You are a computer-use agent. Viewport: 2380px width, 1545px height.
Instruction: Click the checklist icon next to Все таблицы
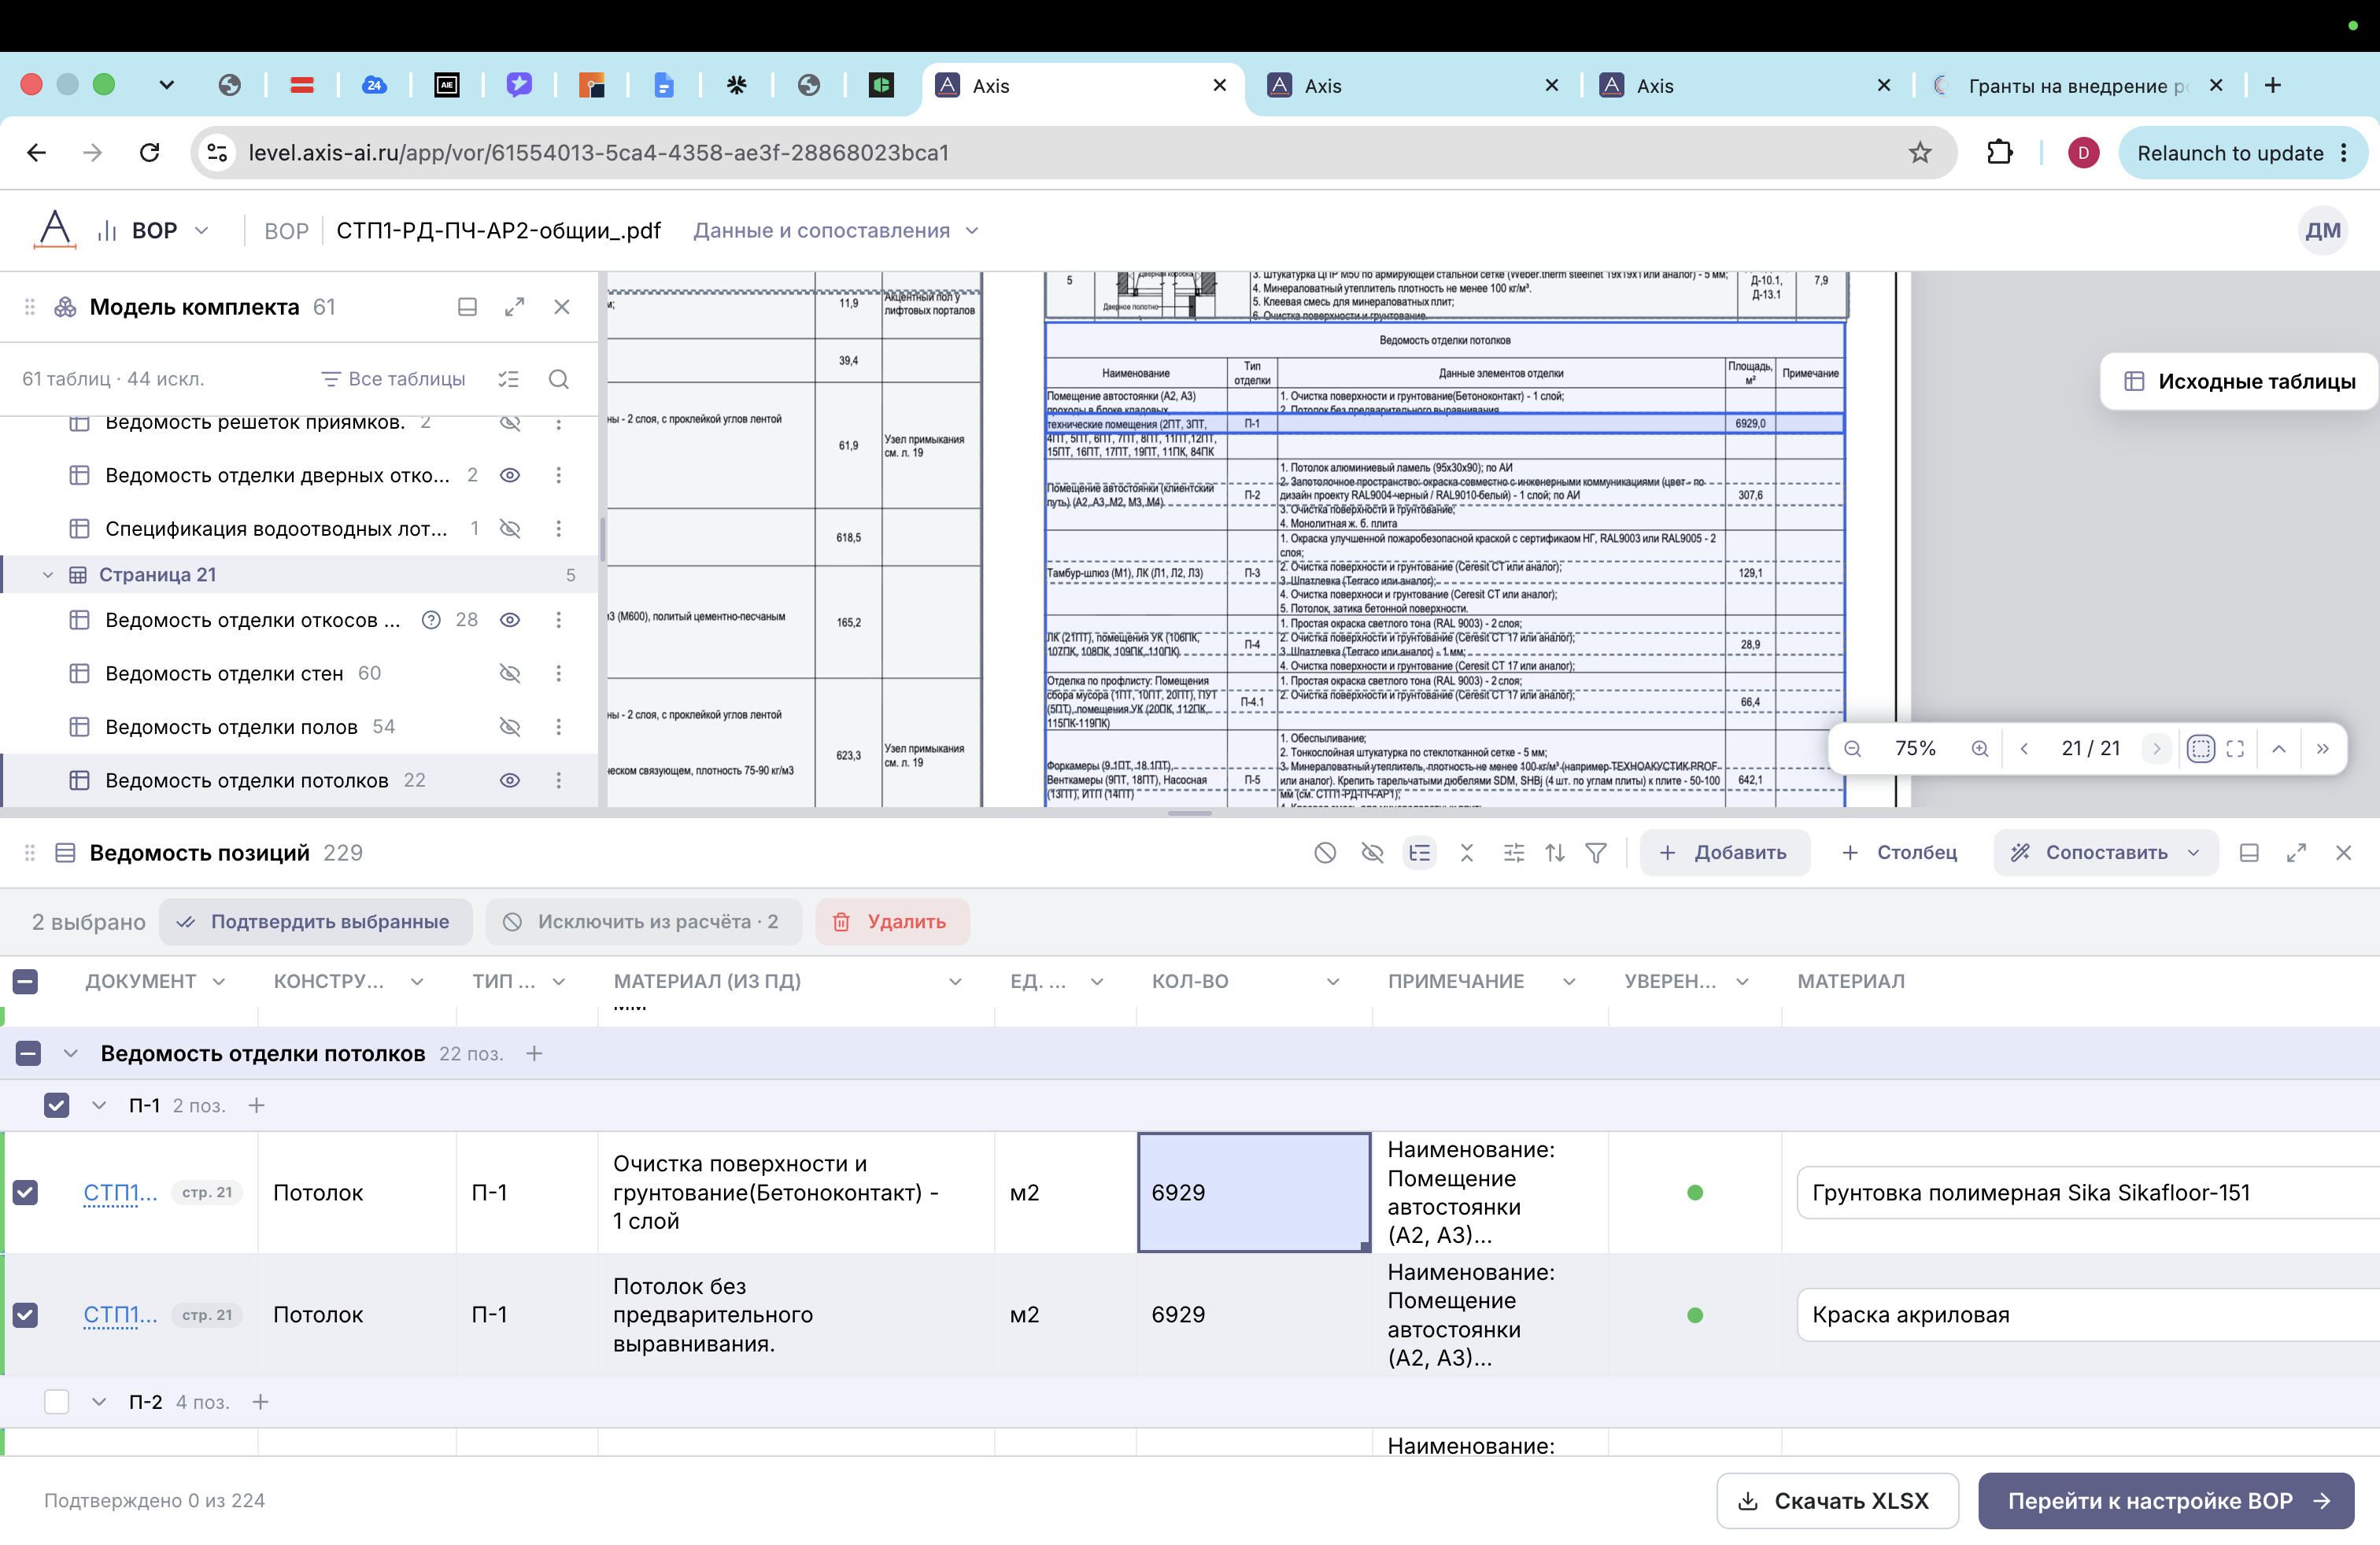tap(509, 380)
